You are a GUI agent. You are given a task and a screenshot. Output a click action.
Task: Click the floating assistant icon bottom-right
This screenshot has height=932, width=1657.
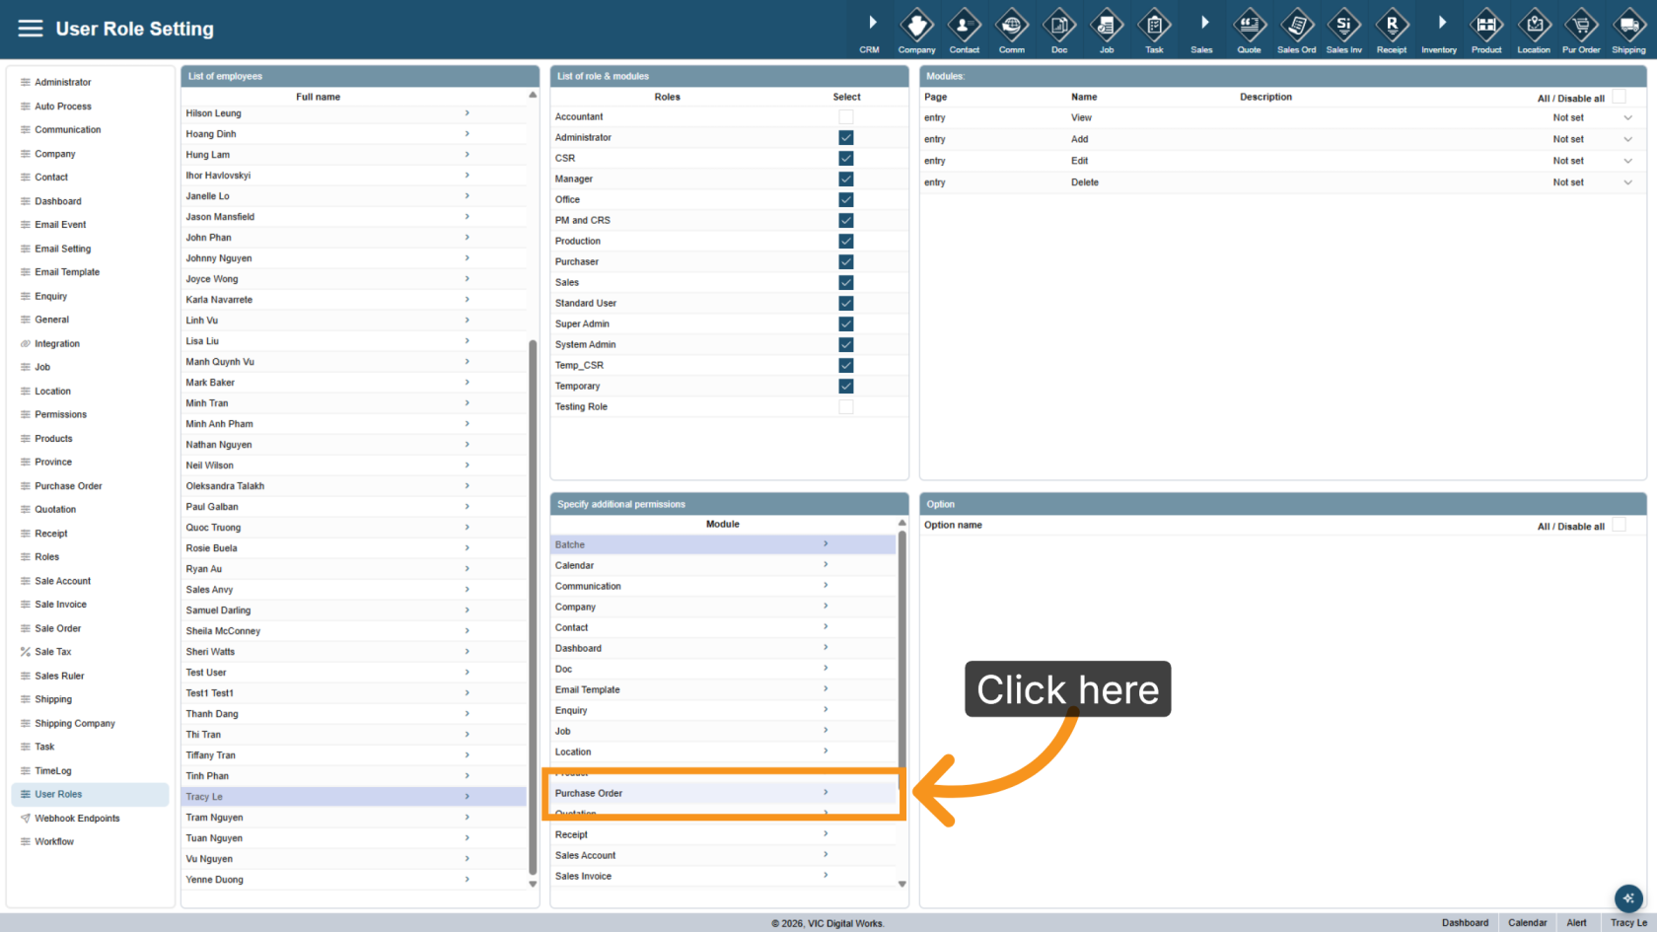point(1628,897)
